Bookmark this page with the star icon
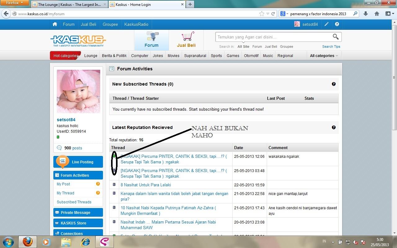397x248 pixels. [262, 14]
